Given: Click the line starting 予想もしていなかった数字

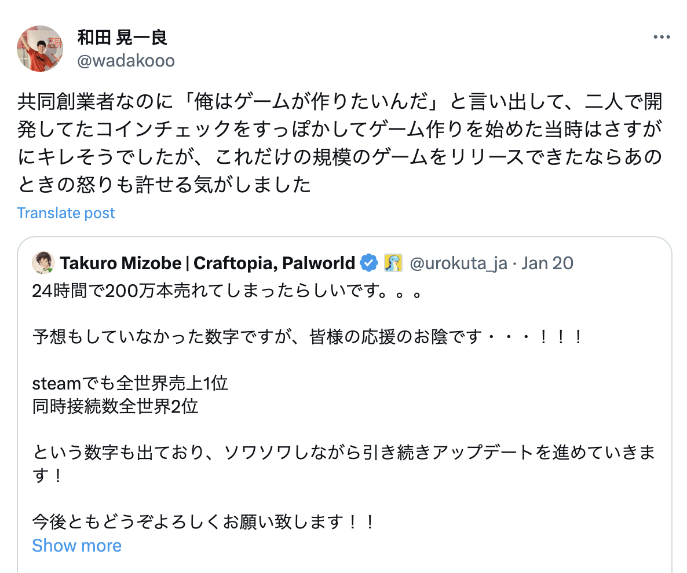Looking at the screenshot, I should tap(307, 336).
